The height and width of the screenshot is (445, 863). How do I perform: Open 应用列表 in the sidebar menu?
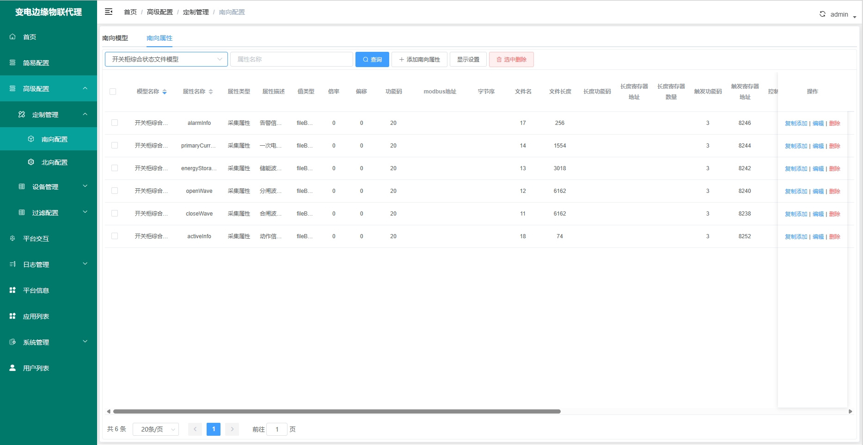tap(36, 316)
